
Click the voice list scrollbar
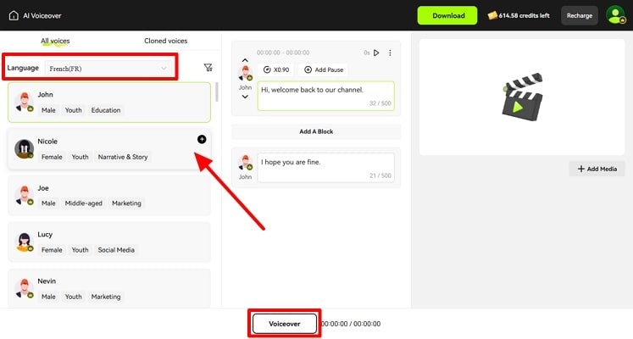point(217,92)
